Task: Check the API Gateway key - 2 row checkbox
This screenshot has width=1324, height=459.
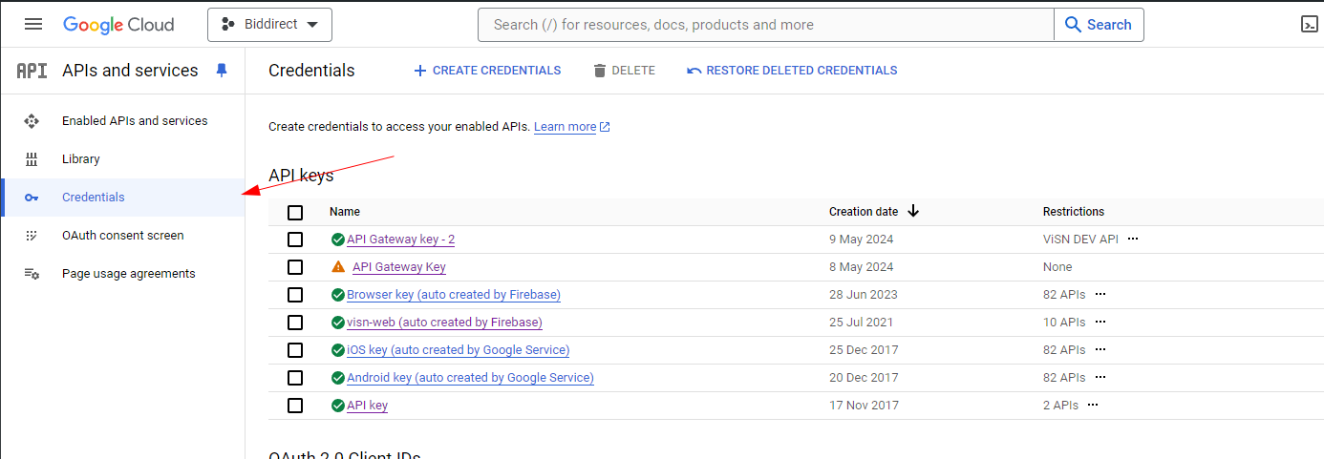Action: click(x=295, y=240)
